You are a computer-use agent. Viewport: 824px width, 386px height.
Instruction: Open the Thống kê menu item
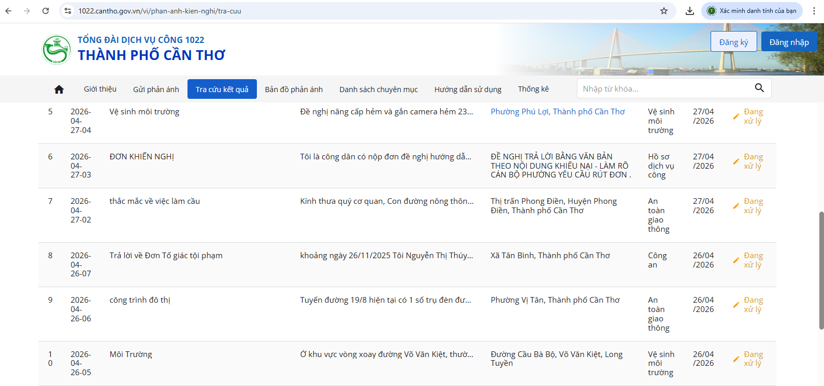533,89
